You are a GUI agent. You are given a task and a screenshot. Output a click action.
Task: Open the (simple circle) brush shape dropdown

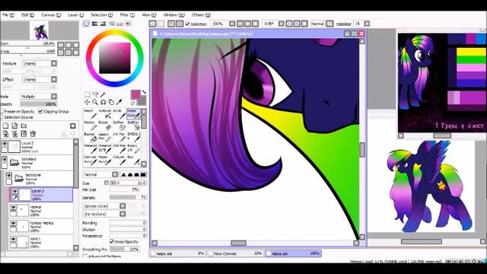tap(104, 206)
